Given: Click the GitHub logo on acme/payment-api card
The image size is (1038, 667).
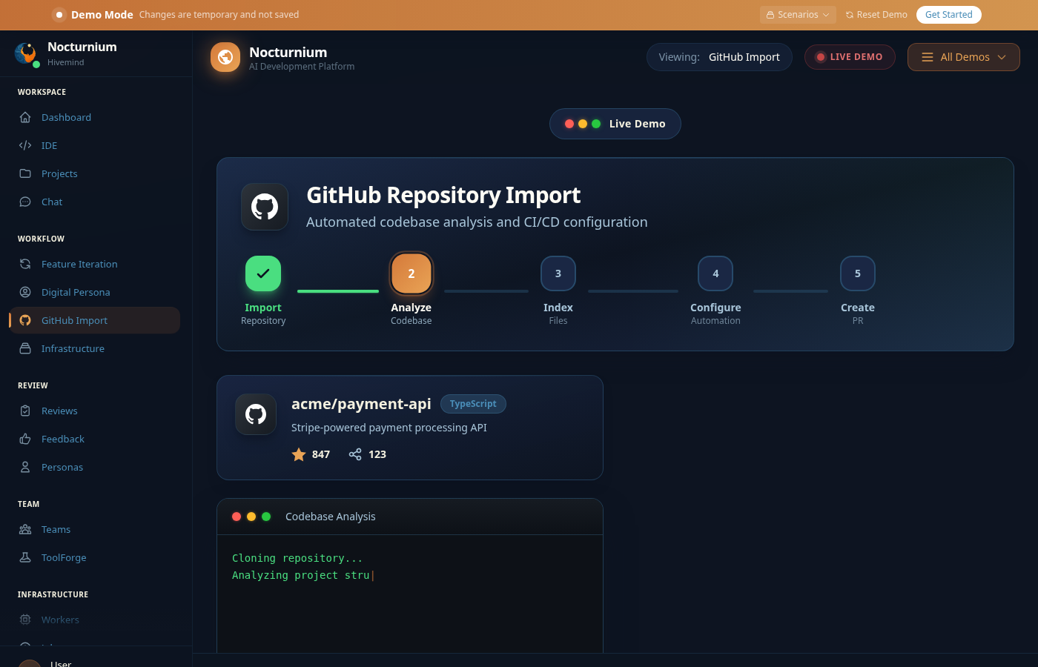Looking at the screenshot, I should point(256,414).
